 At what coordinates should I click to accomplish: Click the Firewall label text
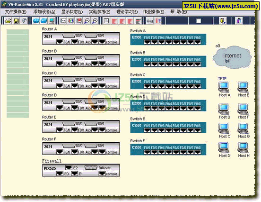(52, 161)
